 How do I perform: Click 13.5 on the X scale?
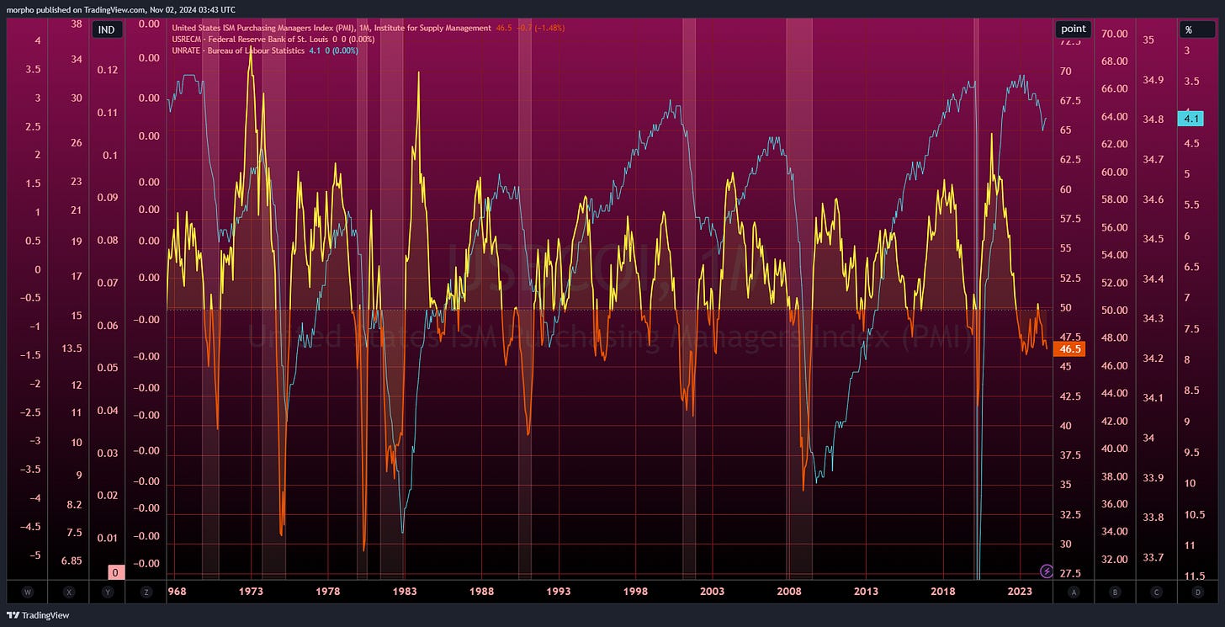tap(72, 348)
